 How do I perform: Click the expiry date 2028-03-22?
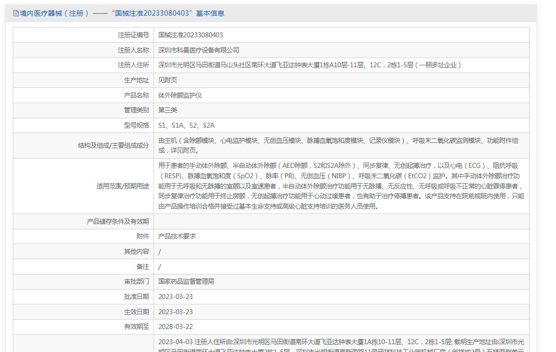[176, 326]
